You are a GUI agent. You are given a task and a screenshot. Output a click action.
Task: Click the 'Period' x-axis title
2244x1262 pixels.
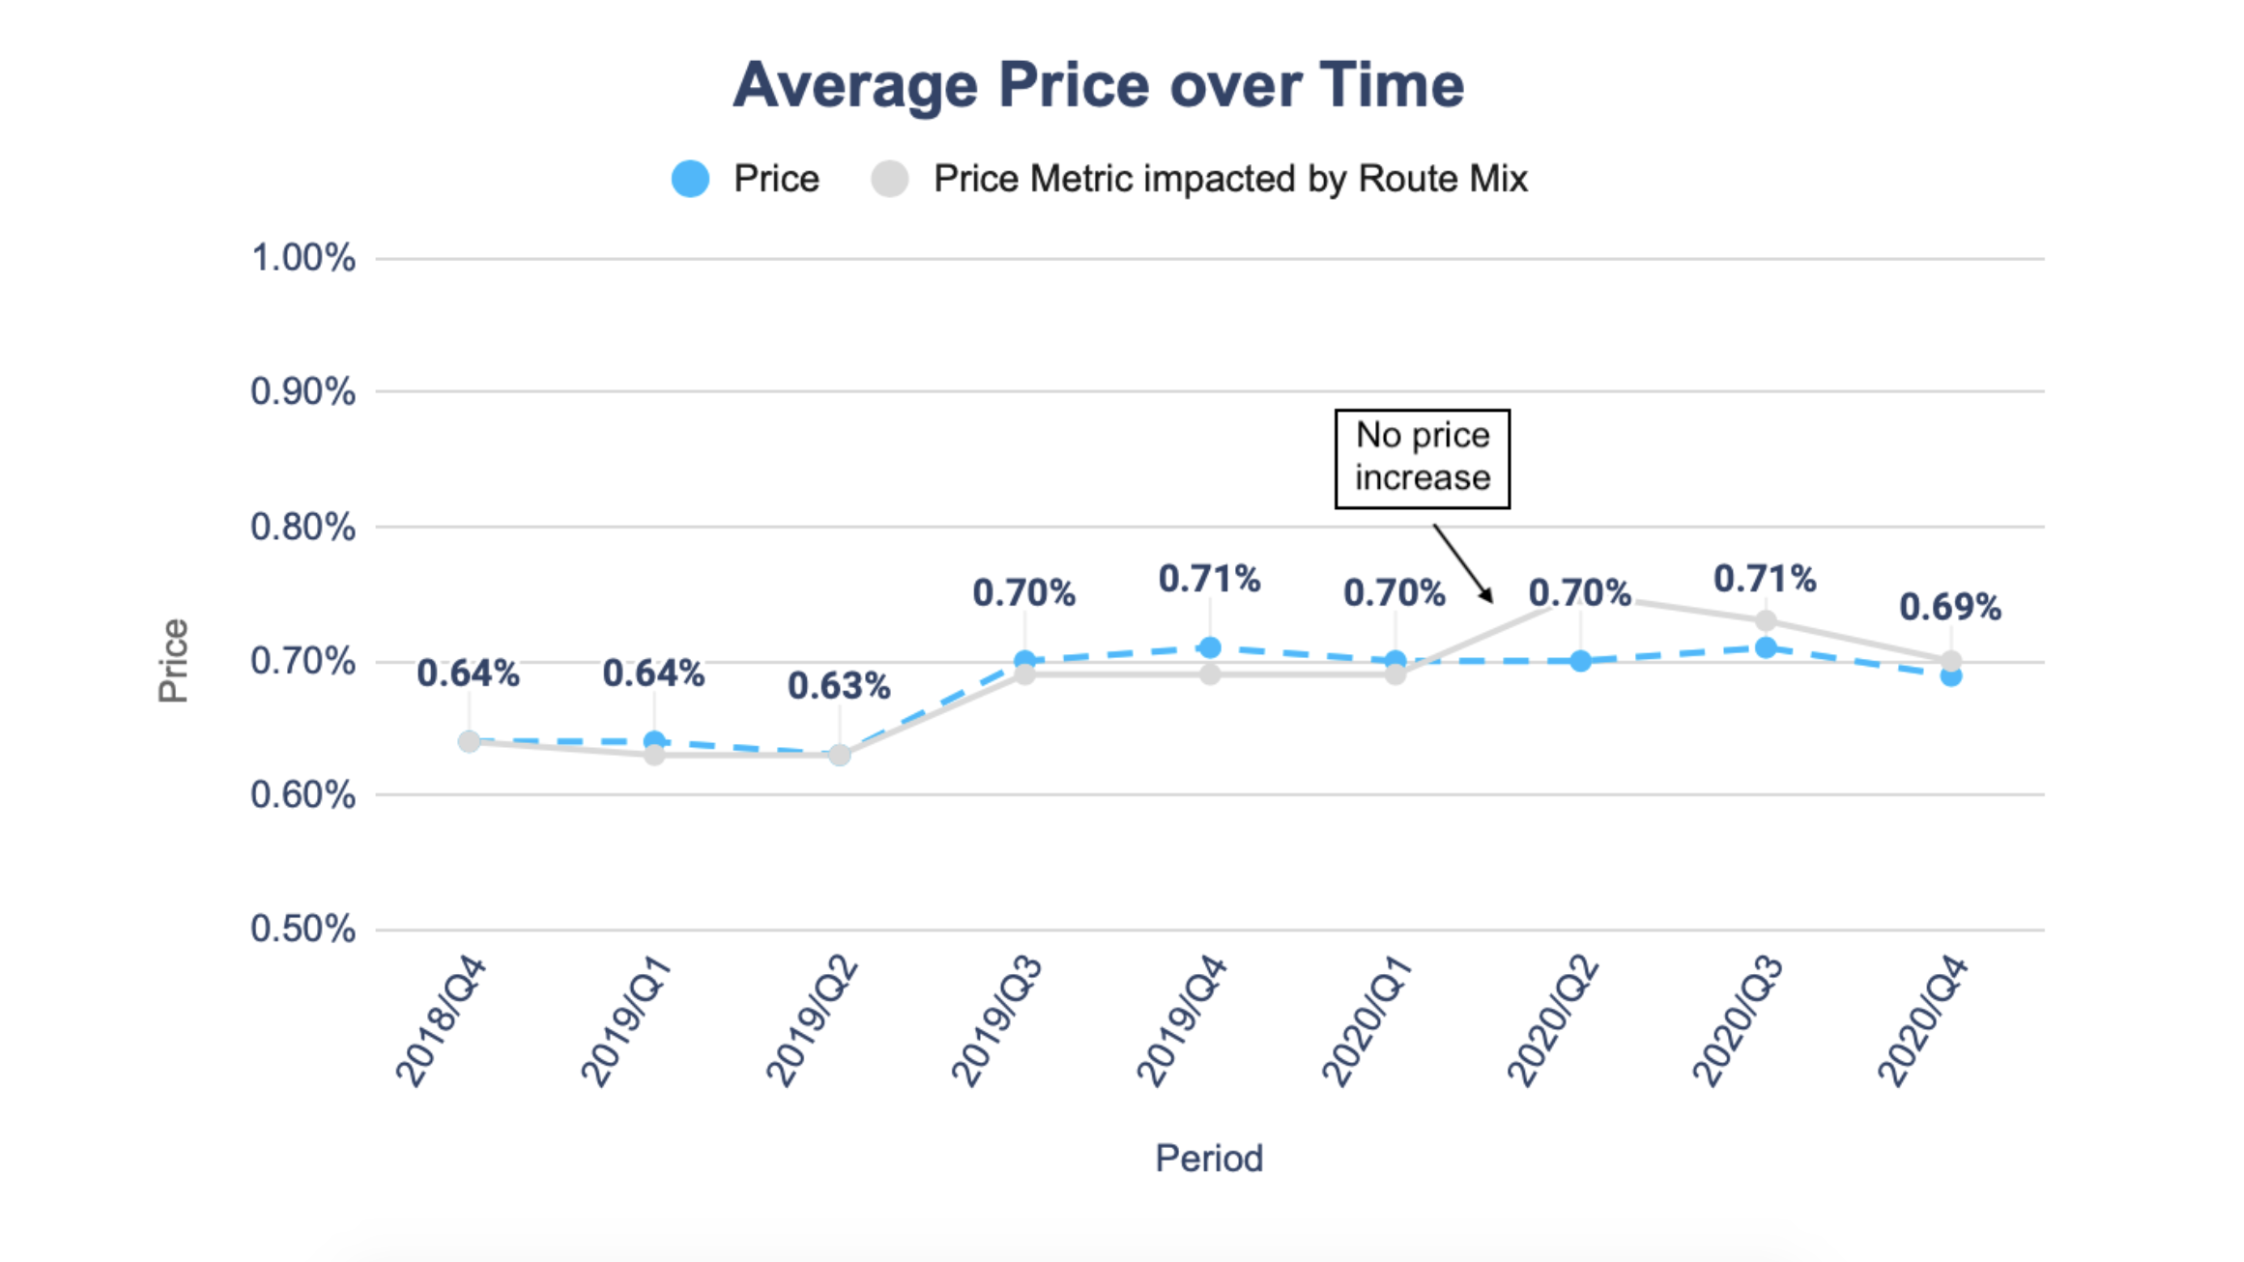(x=1209, y=1158)
